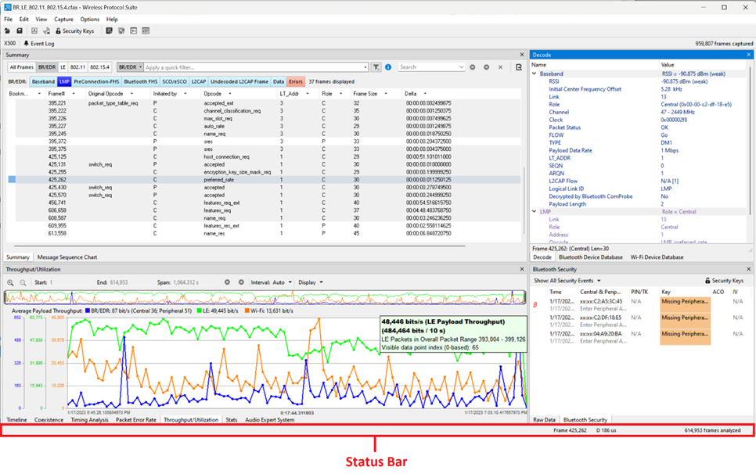Open the Show All Security Events dropdown

tap(567, 280)
